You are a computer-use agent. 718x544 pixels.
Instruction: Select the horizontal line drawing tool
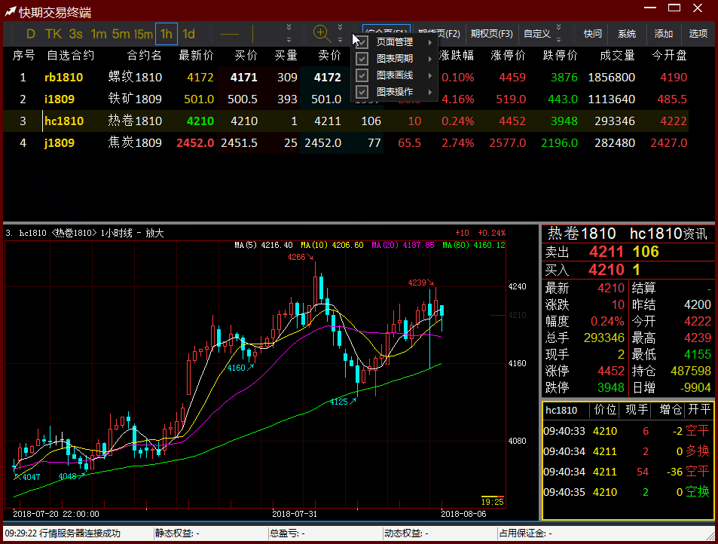click(x=230, y=34)
